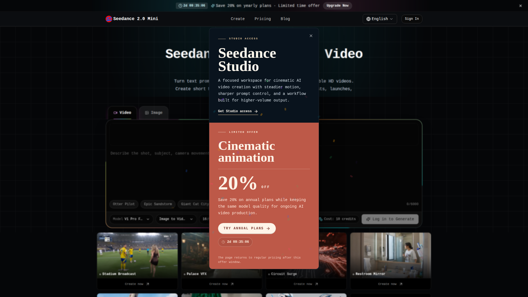Click TRY ANNUAL PLANS button
Screen dimensions: 528x297
[247, 229]
